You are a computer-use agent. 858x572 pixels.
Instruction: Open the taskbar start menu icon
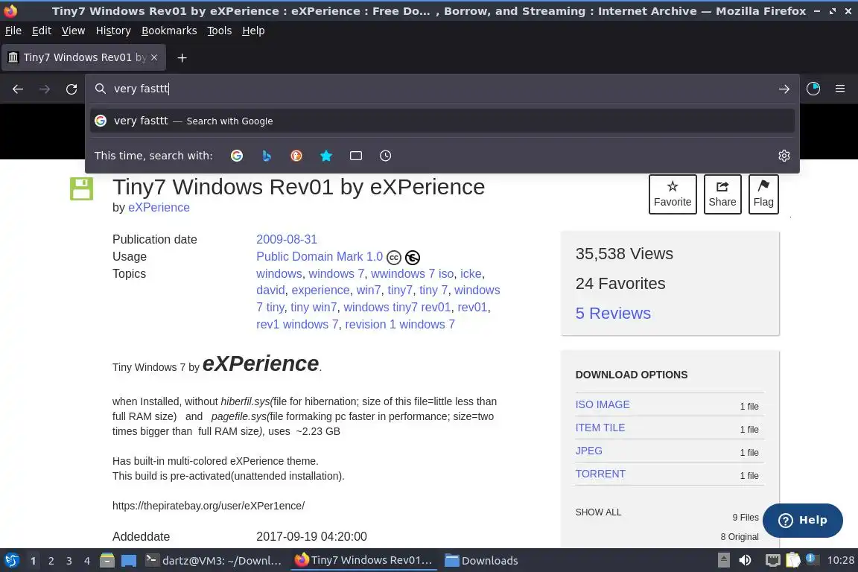(11, 561)
